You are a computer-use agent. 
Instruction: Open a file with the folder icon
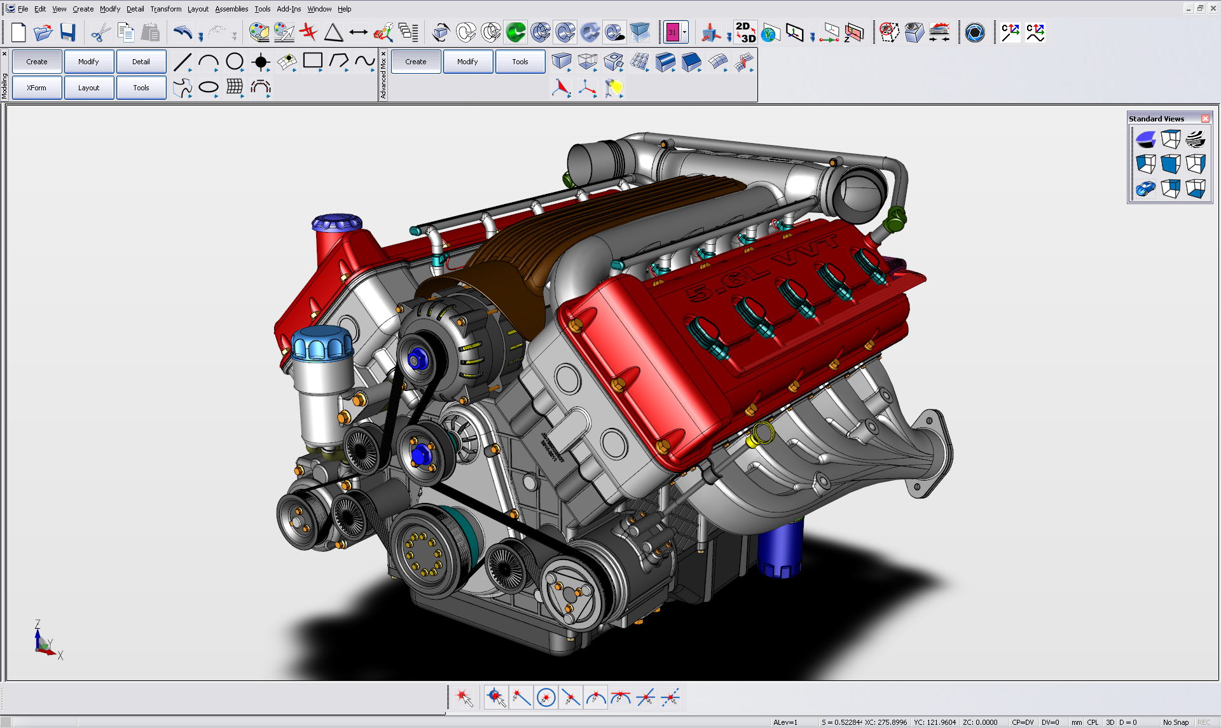tap(43, 32)
